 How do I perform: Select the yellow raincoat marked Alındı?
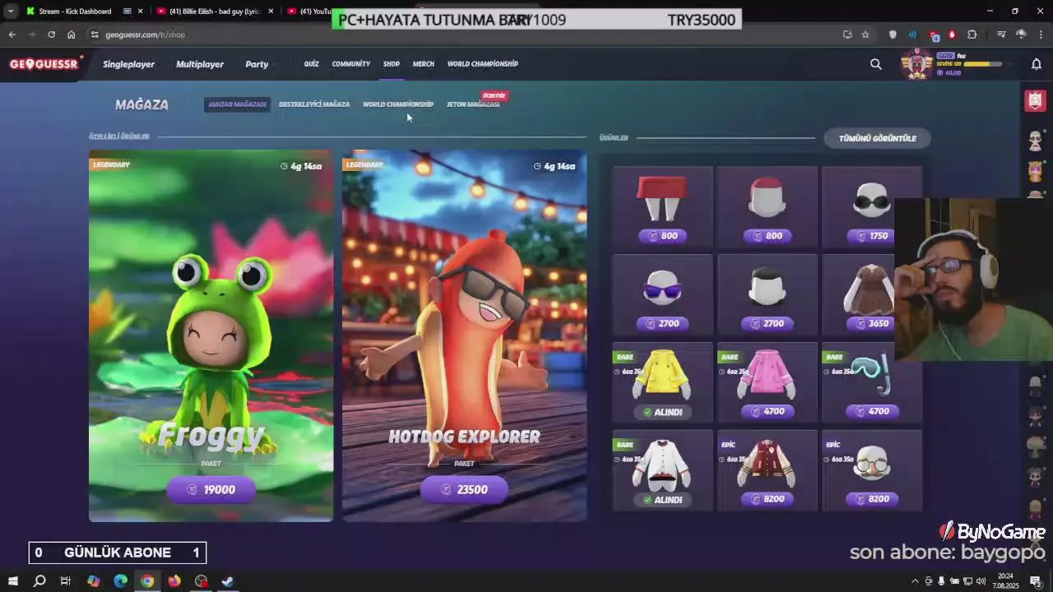click(662, 383)
